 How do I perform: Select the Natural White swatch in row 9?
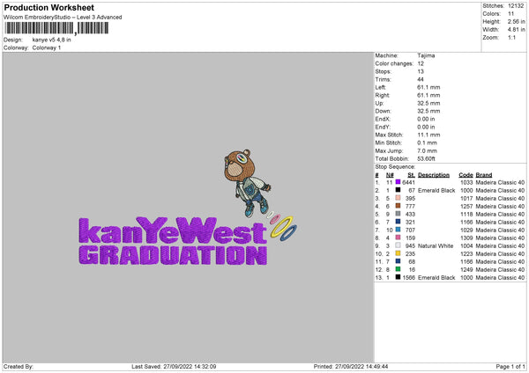pos(399,245)
